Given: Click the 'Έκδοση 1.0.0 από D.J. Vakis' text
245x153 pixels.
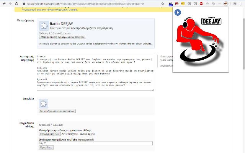Looking at the screenshot, I should click(x=55, y=33).
